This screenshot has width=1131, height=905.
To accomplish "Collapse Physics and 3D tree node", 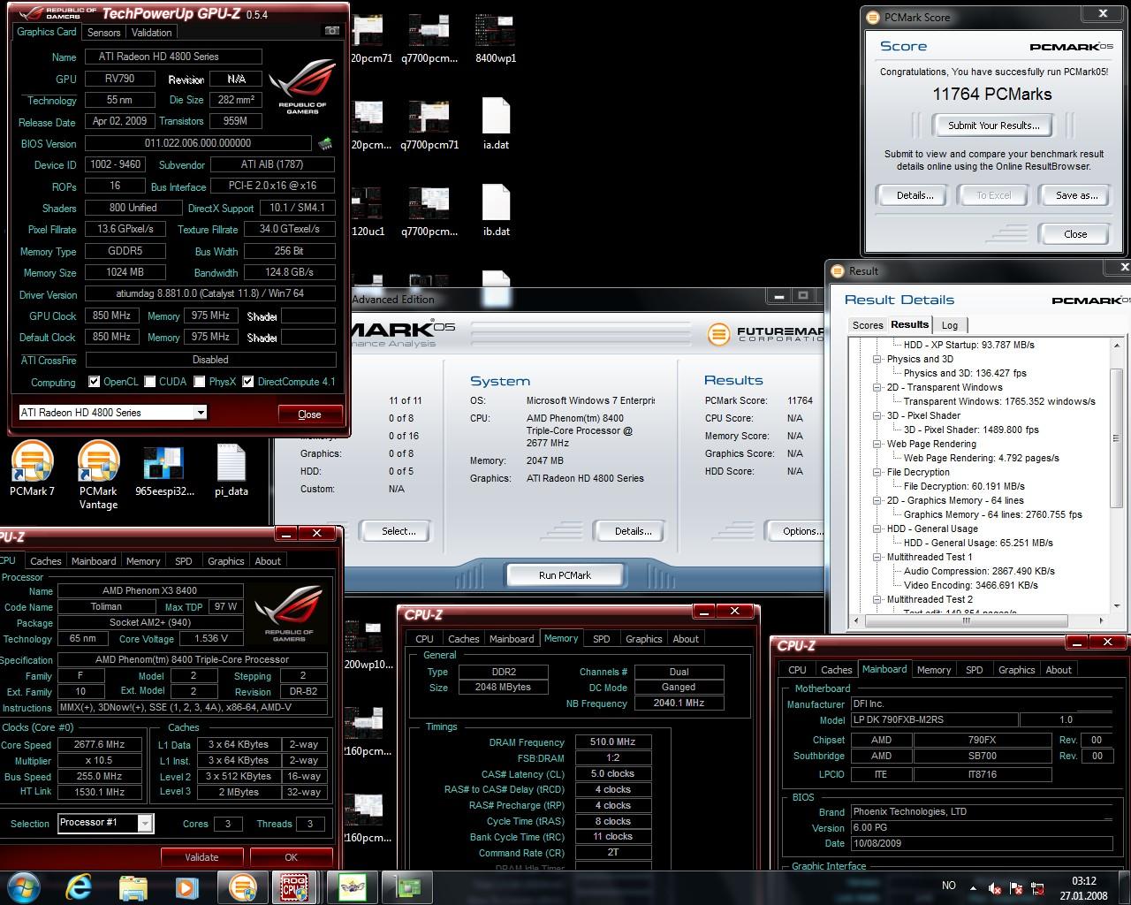I will [x=877, y=359].
